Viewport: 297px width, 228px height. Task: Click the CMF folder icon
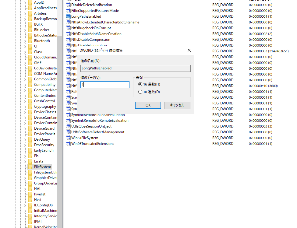pos(30,63)
